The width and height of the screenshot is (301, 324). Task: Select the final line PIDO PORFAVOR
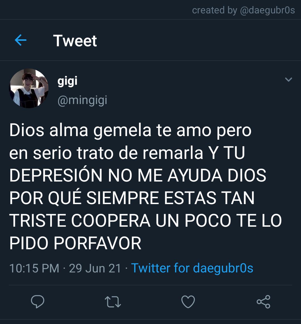pos(75,243)
